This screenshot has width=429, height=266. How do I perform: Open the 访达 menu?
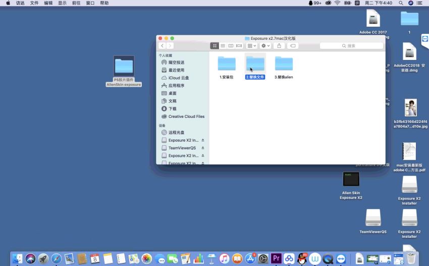pyautogui.click(x=20, y=3)
